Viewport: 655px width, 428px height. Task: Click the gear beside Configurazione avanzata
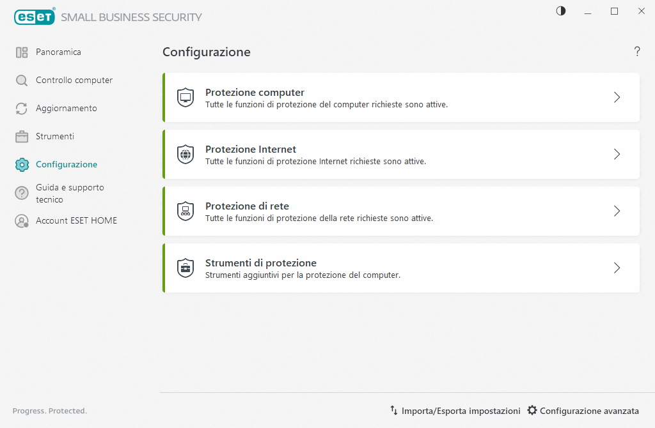(x=532, y=411)
